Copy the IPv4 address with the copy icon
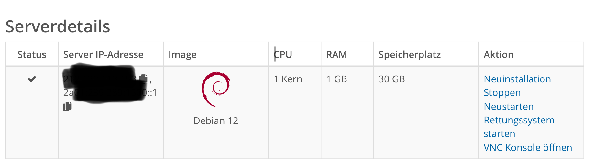The width and height of the screenshot is (593, 168). (x=143, y=78)
